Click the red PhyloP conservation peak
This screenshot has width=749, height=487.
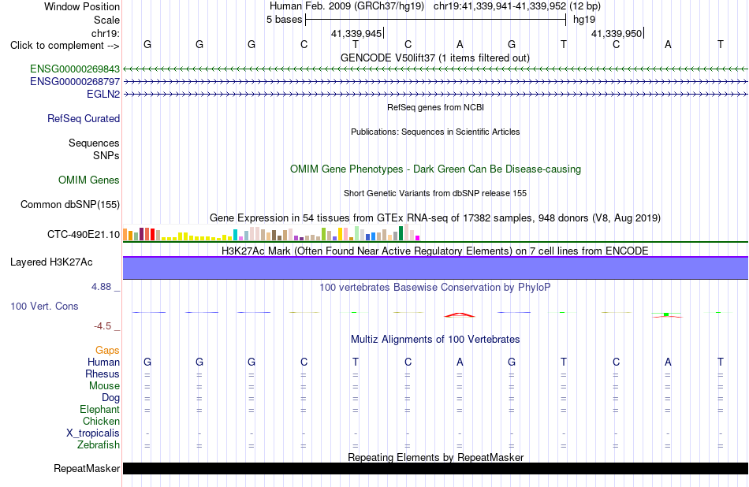[x=460, y=314]
